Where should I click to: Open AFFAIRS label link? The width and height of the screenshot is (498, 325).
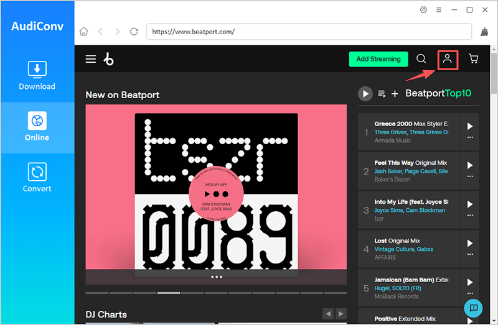385,257
